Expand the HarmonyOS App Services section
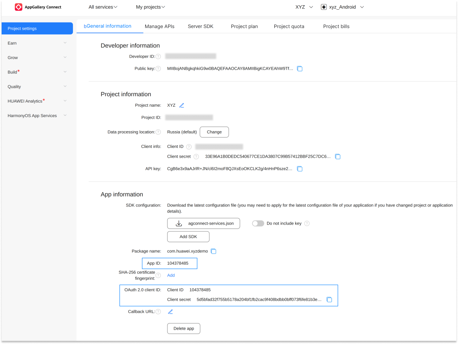The width and height of the screenshot is (458, 344). [x=37, y=115]
